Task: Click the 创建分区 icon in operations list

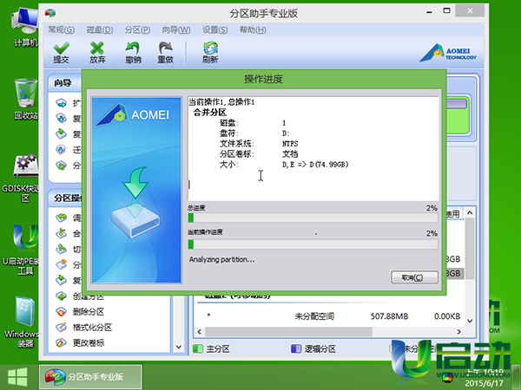Action: click(61, 296)
